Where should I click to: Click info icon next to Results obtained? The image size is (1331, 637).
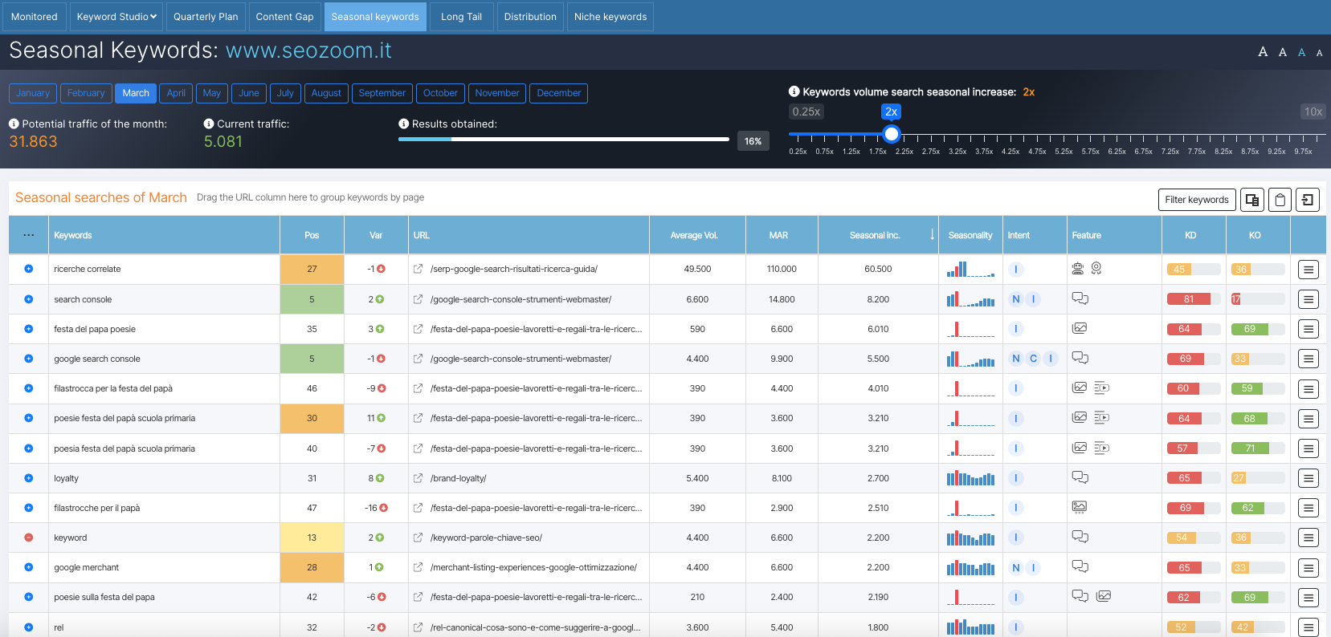(x=403, y=124)
